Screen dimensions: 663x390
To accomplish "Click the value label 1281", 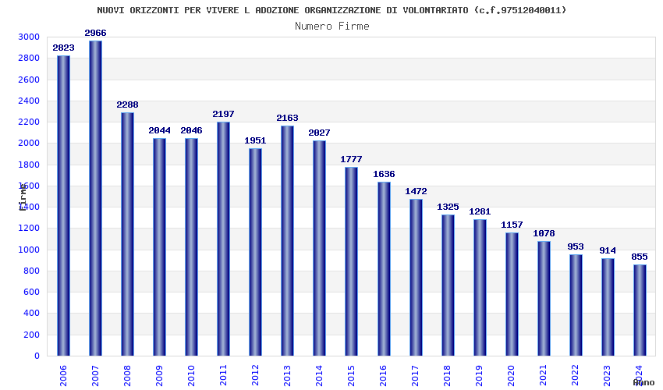I will [x=480, y=211].
